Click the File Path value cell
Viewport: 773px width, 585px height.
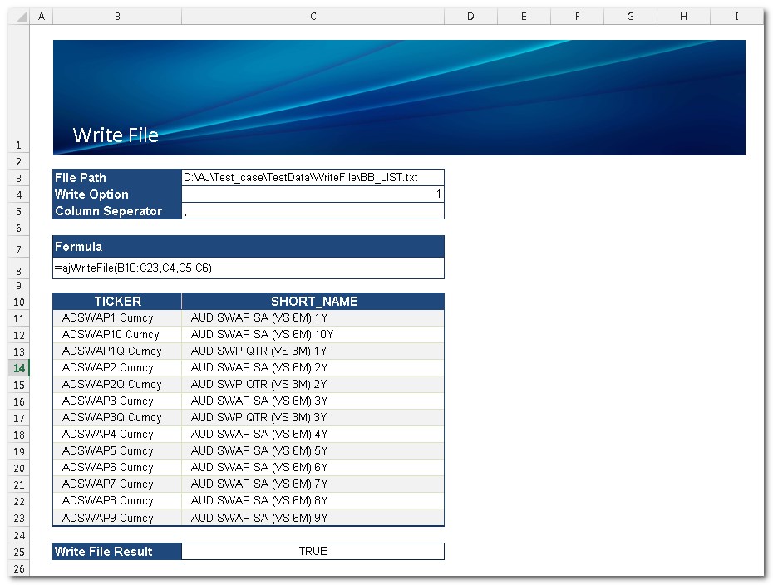[313, 177]
